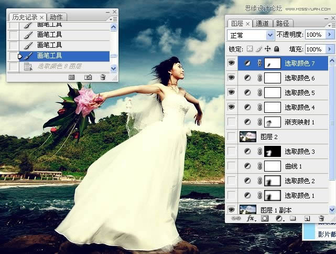Create new adjustment layer from footer icon
Image resolution: width=336 pixels, height=254 pixels.
[x=279, y=218]
